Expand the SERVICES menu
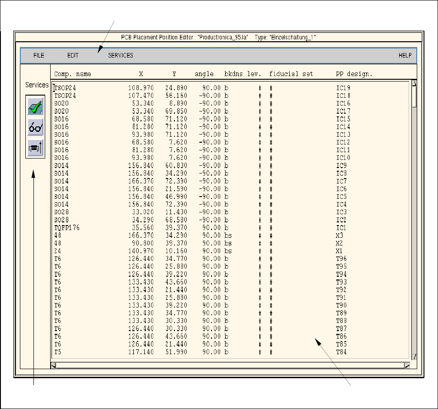The width and height of the screenshot is (438, 409). tap(120, 56)
